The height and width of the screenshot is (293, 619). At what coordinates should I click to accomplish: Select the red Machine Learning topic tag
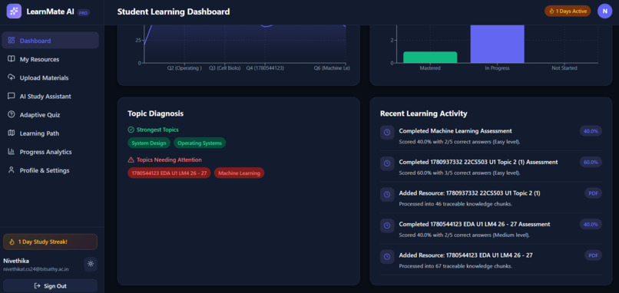pos(239,173)
